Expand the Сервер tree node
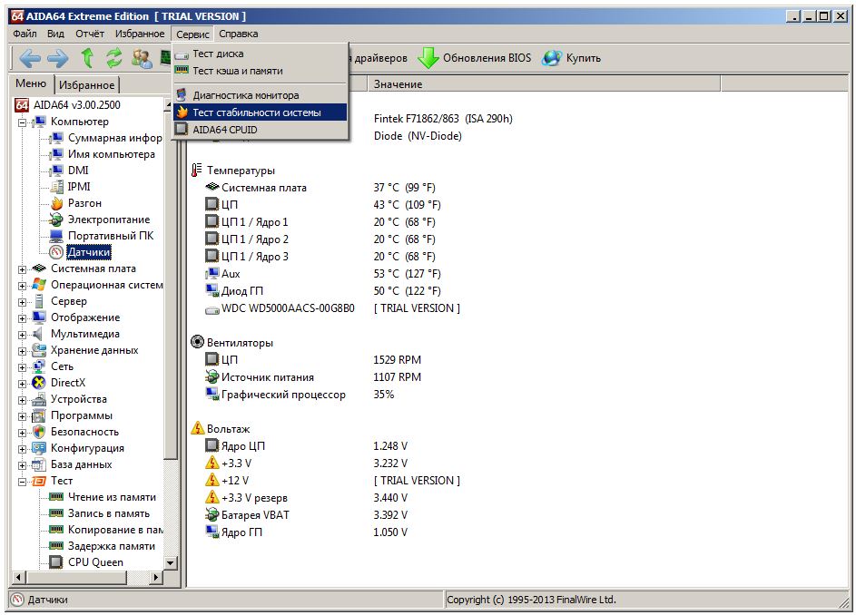This screenshot has width=856, height=615. 22,302
